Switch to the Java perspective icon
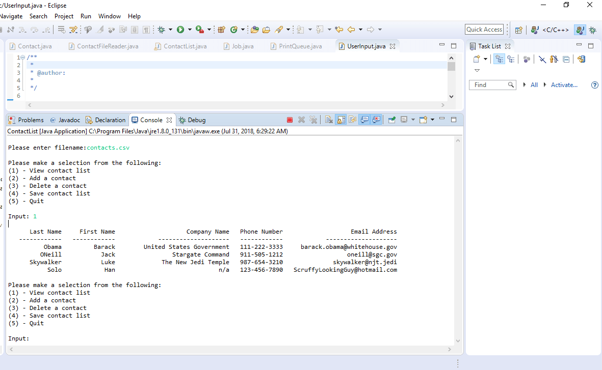The image size is (602, 370). pos(580,30)
